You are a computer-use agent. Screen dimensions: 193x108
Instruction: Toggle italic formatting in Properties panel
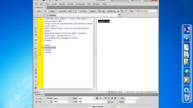(x=100, y=98)
